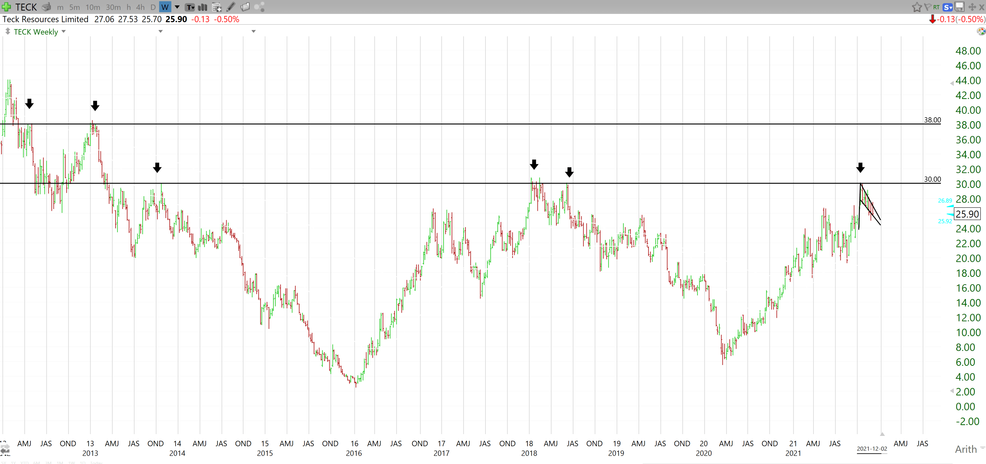Viewport: 986px width, 464px height.
Task: Click the TECK Weekly series label
Action: point(36,32)
